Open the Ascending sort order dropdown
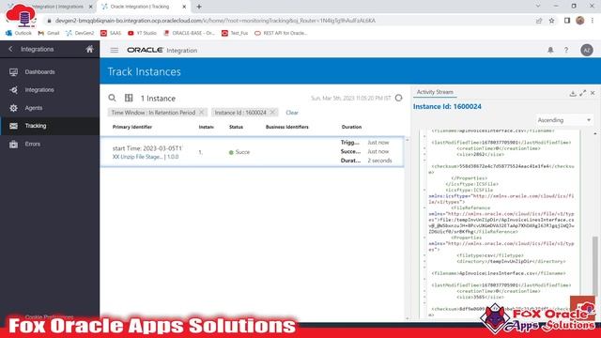The width and height of the screenshot is (601, 338). (x=563, y=120)
